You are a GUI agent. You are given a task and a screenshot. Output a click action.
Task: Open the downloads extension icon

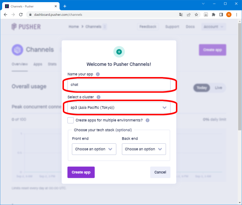[x=206, y=15]
